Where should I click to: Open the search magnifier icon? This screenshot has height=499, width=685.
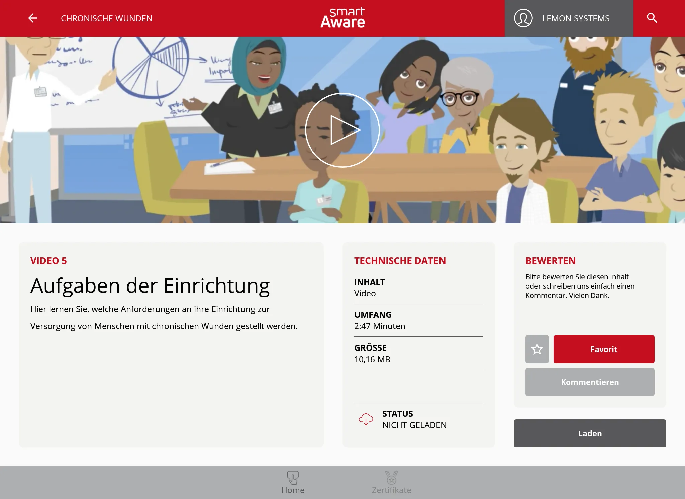[x=652, y=18]
